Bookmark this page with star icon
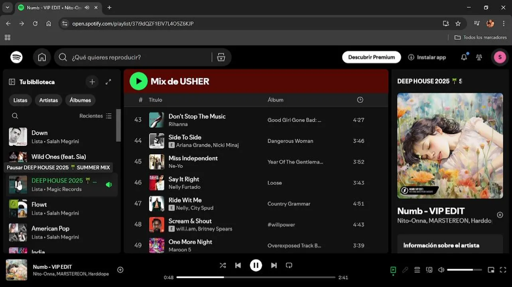 tap(458, 24)
